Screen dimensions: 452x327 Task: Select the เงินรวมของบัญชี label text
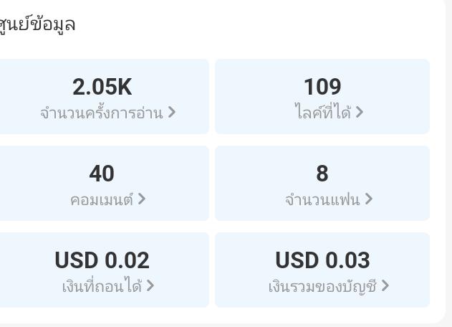tap(322, 286)
